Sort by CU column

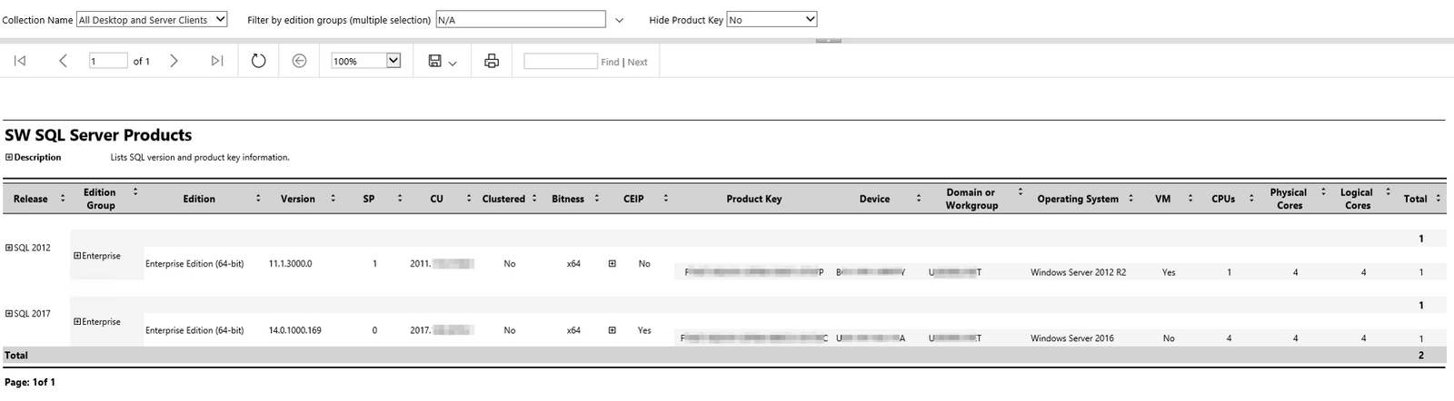click(469, 199)
